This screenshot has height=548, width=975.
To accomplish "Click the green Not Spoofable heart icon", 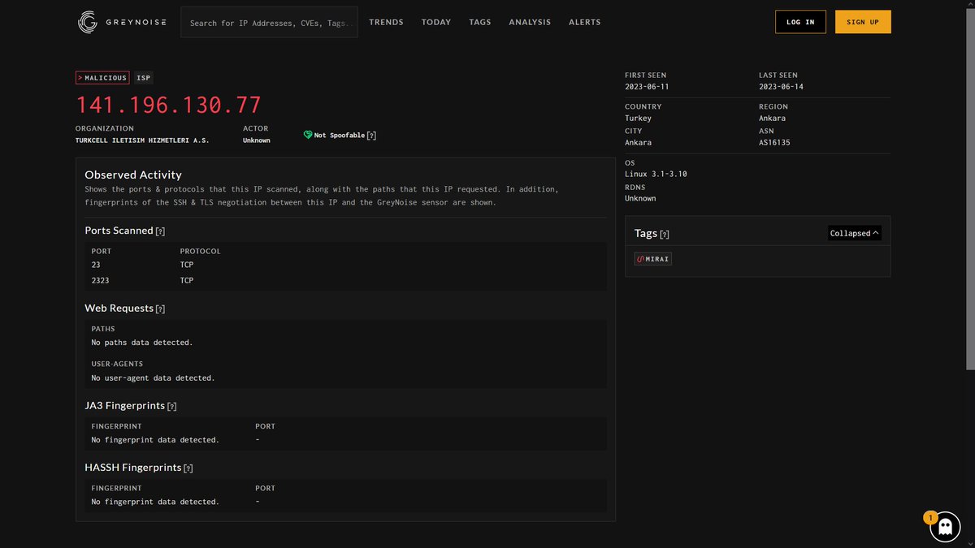I will [308, 135].
